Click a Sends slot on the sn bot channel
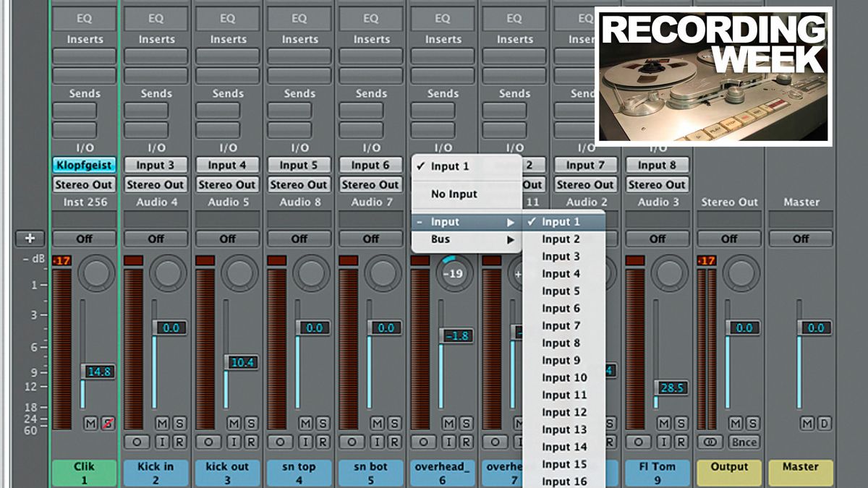The image size is (868, 488). pos(370,108)
